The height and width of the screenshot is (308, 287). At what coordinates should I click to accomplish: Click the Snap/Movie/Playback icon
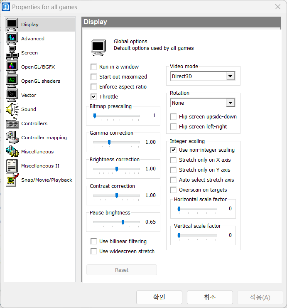click(x=12, y=180)
